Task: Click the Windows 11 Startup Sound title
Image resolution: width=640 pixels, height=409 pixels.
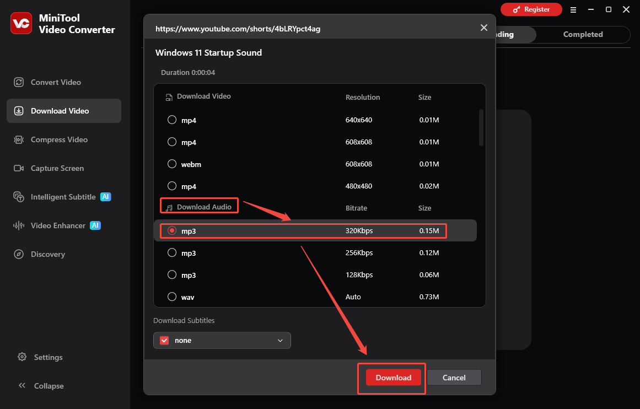Action: [208, 53]
